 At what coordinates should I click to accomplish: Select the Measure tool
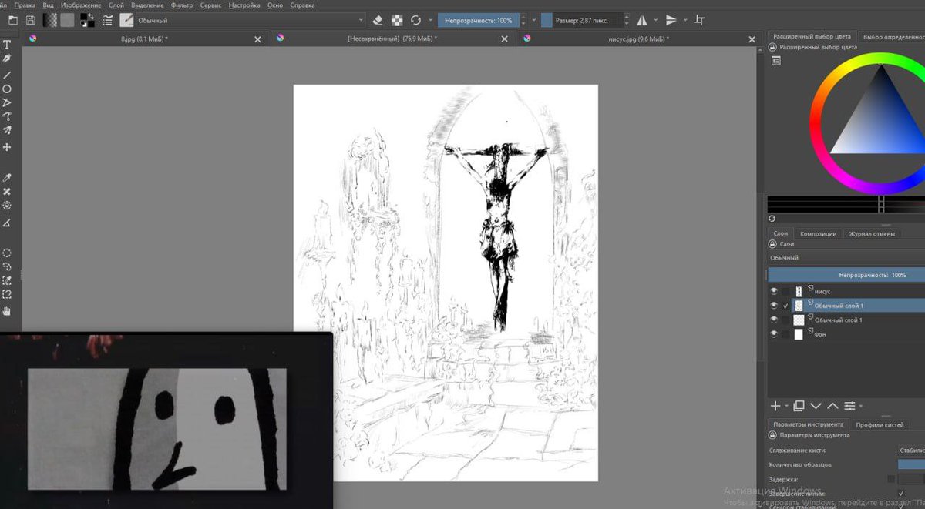tap(7, 223)
